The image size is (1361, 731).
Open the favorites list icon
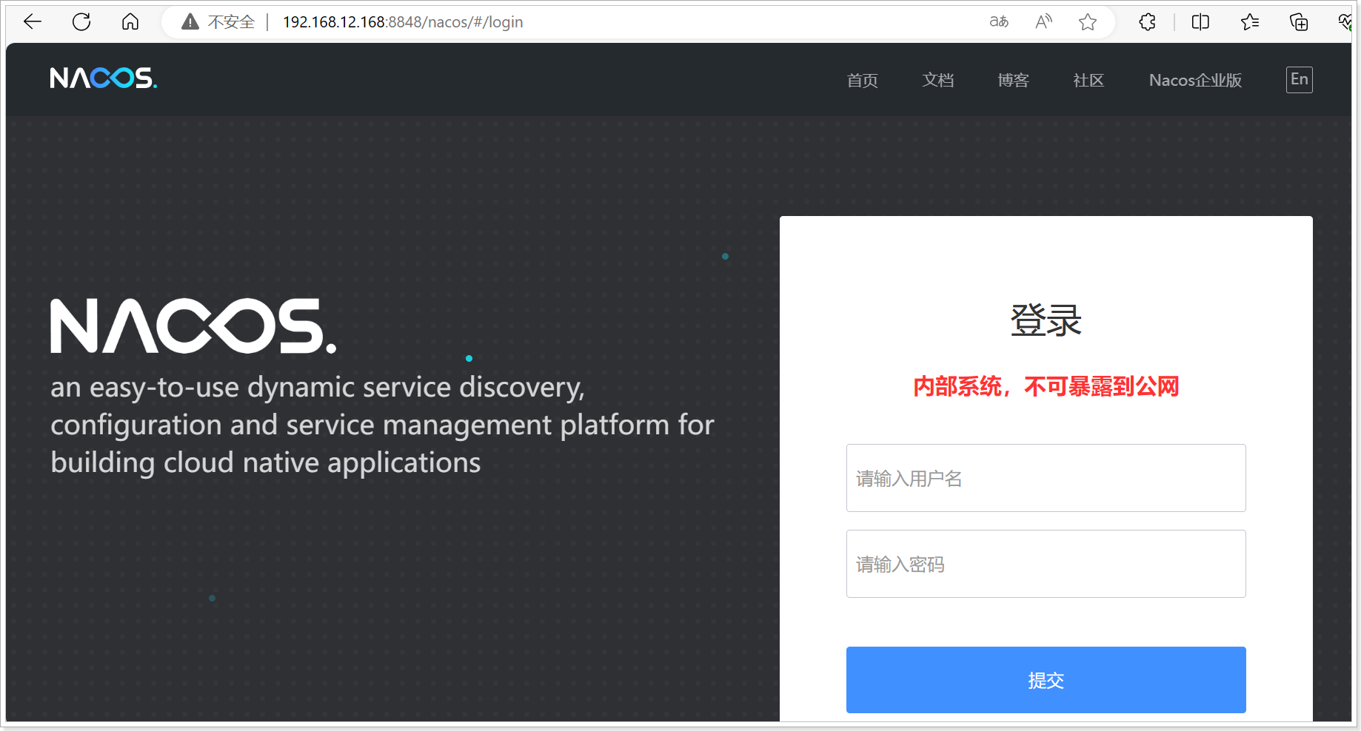click(1250, 22)
